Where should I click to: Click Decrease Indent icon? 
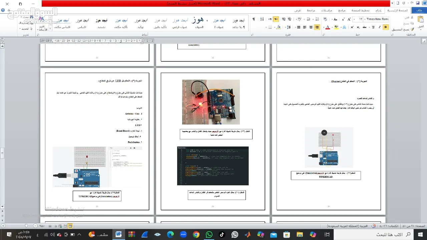(x=290, y=19)
